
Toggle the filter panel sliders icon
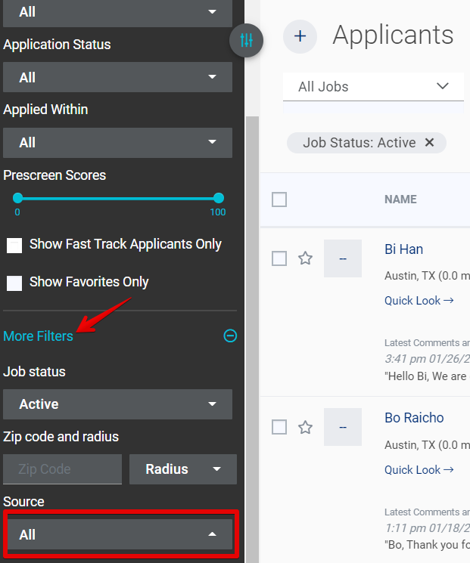pos(246,40)
